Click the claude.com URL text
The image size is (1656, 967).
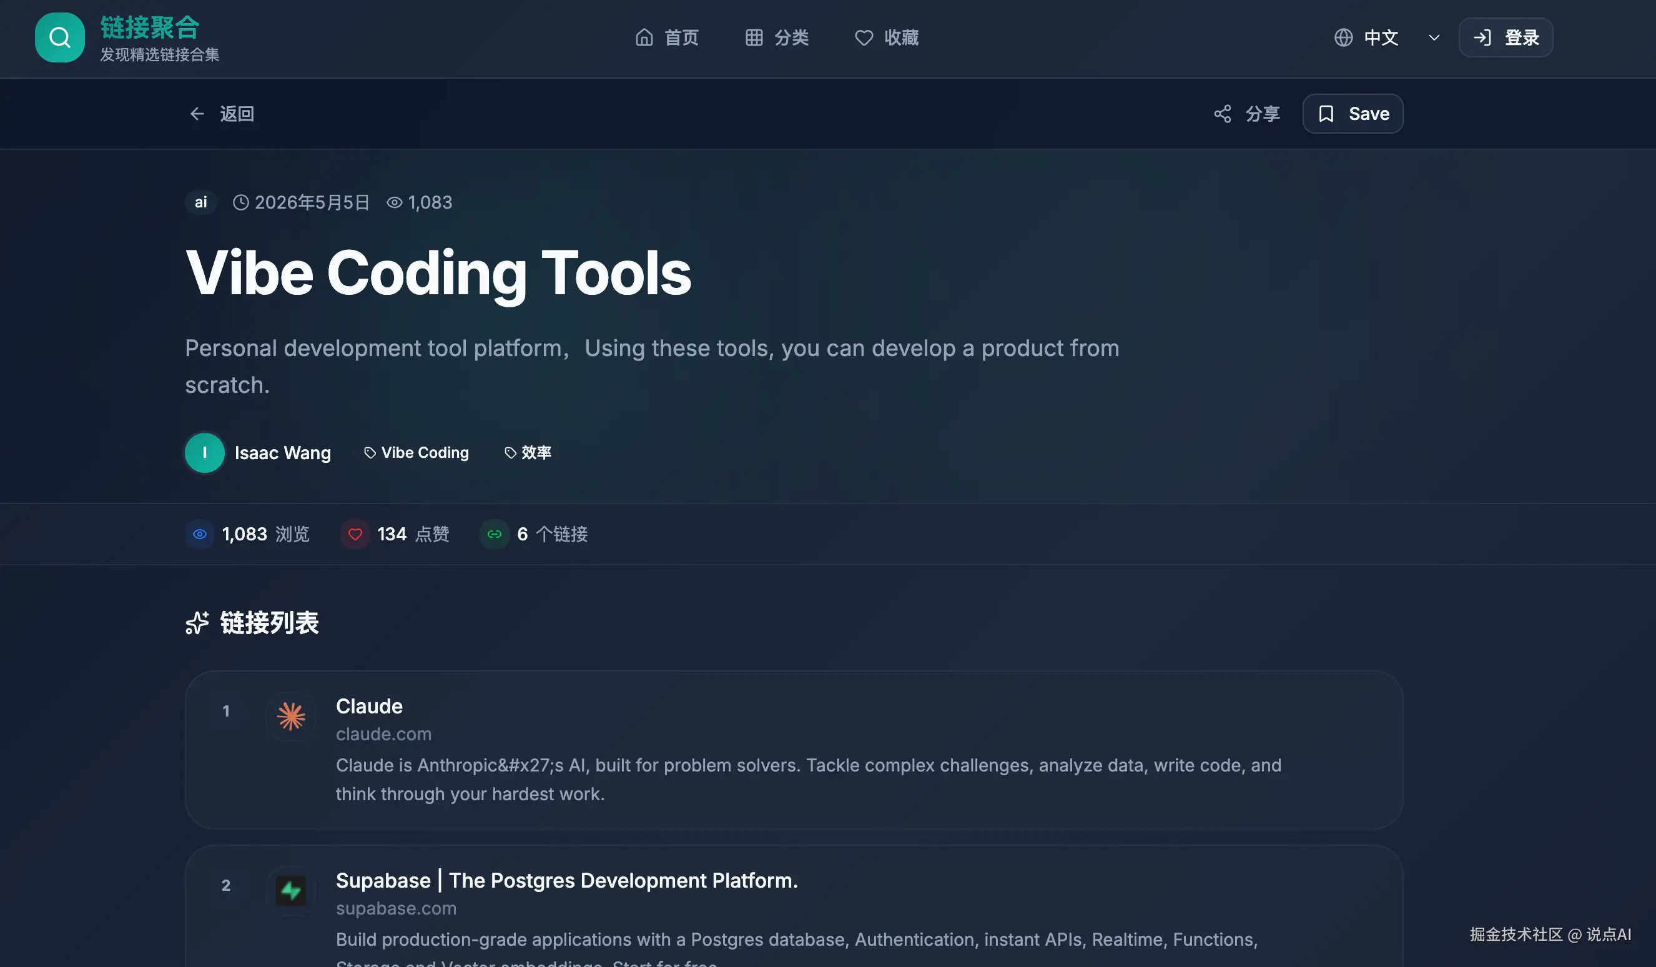(384, 734)
